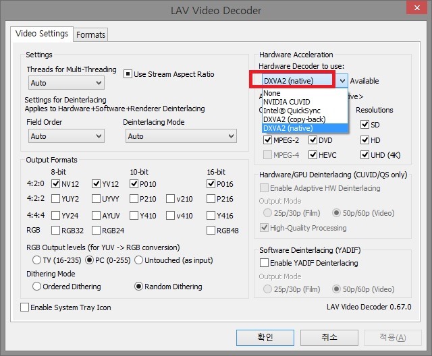Close the LAV Video Decoder window
The width and height of the screenshot is (432, 356).
point(417,7)
